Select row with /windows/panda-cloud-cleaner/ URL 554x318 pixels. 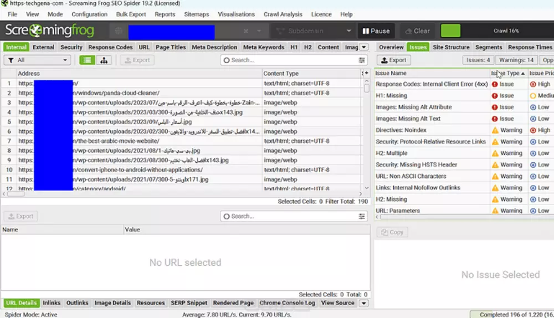(182, 93)
